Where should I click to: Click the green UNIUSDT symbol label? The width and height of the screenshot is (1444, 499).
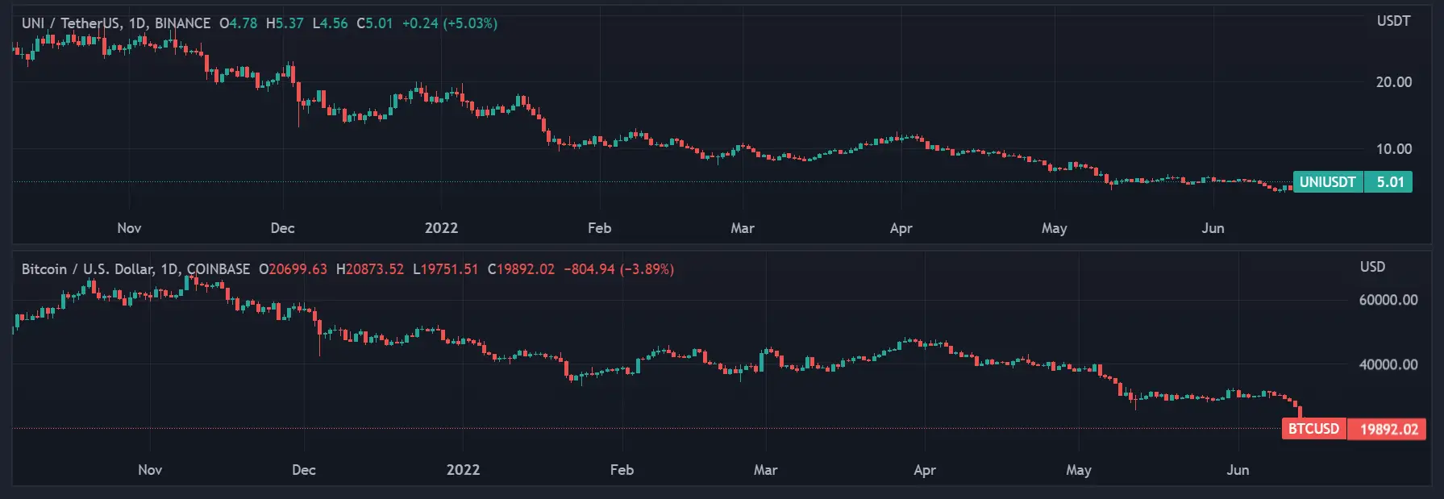click(x=1327, y=182)
